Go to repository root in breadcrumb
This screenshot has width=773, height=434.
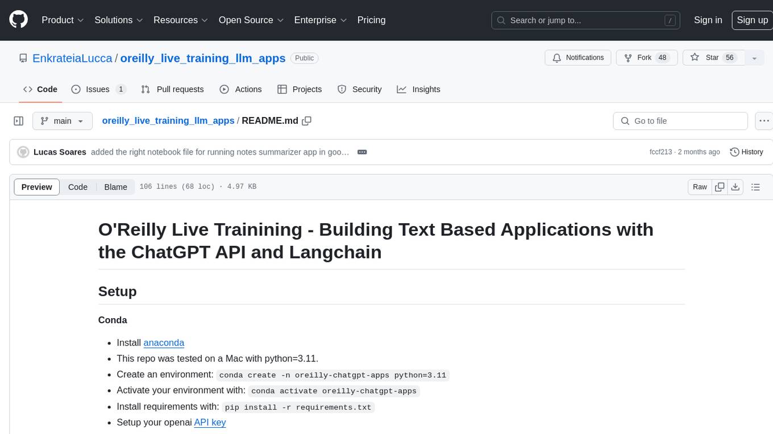pos(168,120)
